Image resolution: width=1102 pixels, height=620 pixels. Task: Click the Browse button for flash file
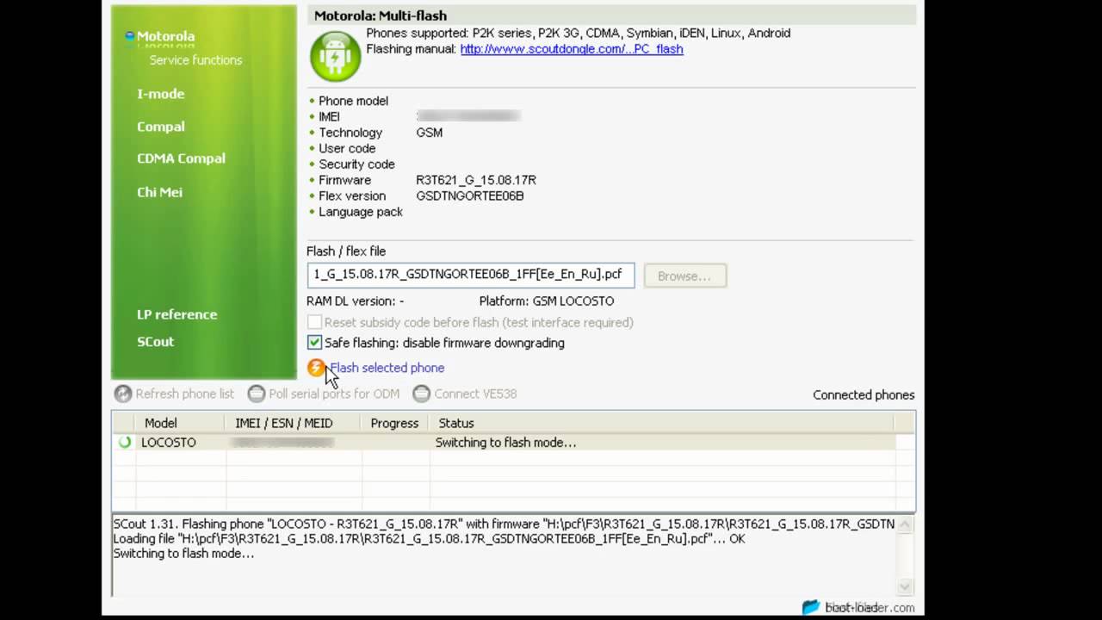pos(685,276)
